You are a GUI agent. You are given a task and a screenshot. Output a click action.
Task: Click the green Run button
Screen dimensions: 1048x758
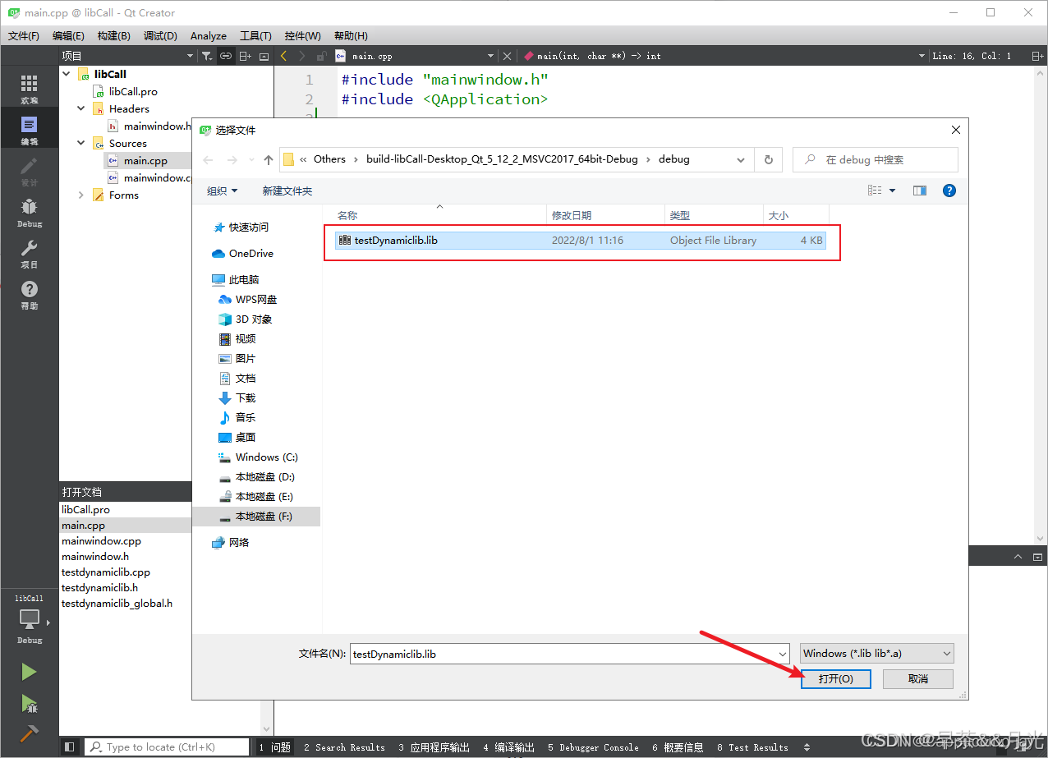29,673
